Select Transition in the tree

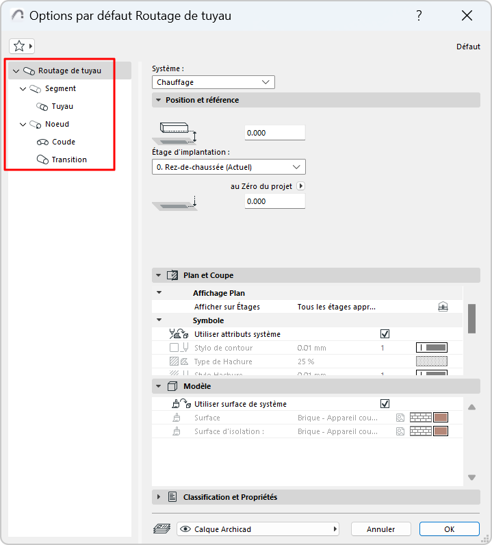click(x=69, y=160)
